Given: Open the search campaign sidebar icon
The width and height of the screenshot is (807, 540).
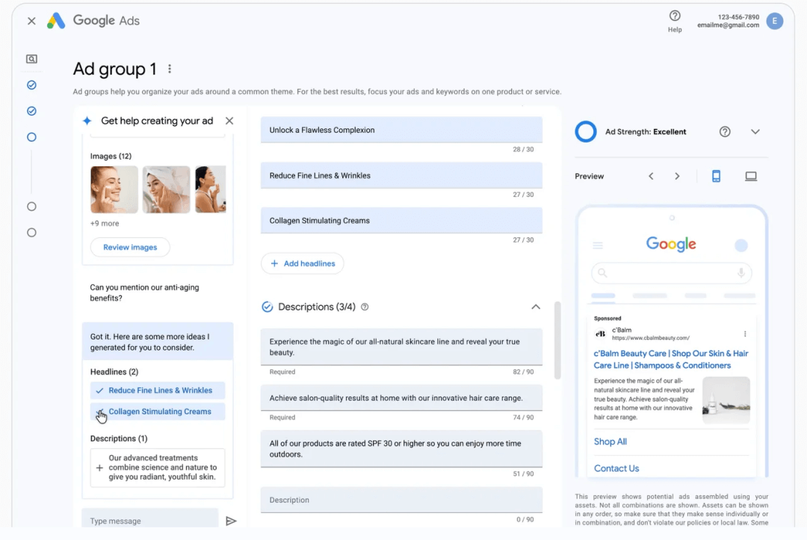Looking at the screenshot, I should pyautogui.click(x=31, y=59).
